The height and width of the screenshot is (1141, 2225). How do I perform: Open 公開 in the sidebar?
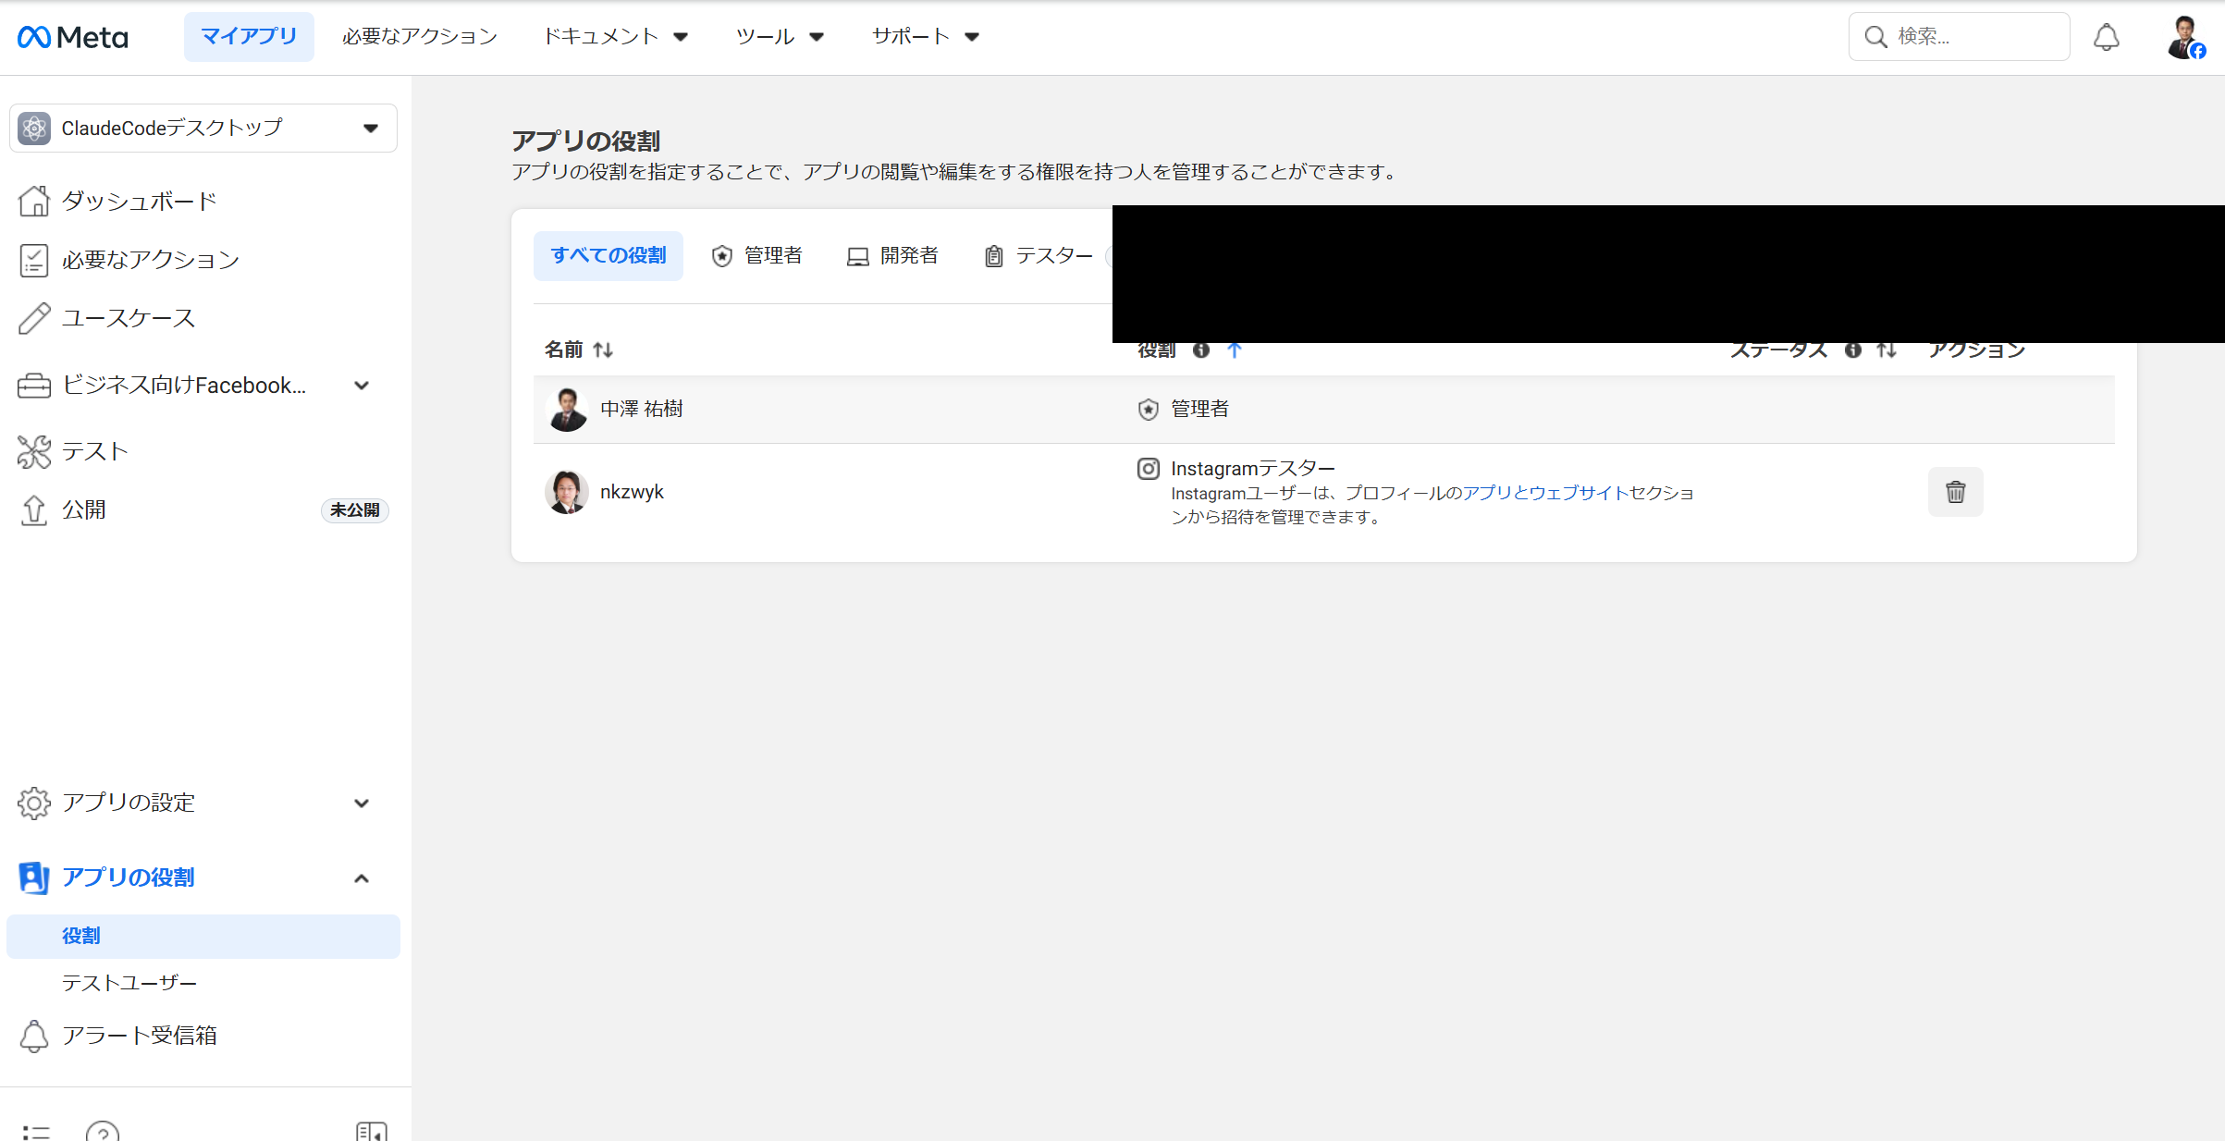pos(84,509)
